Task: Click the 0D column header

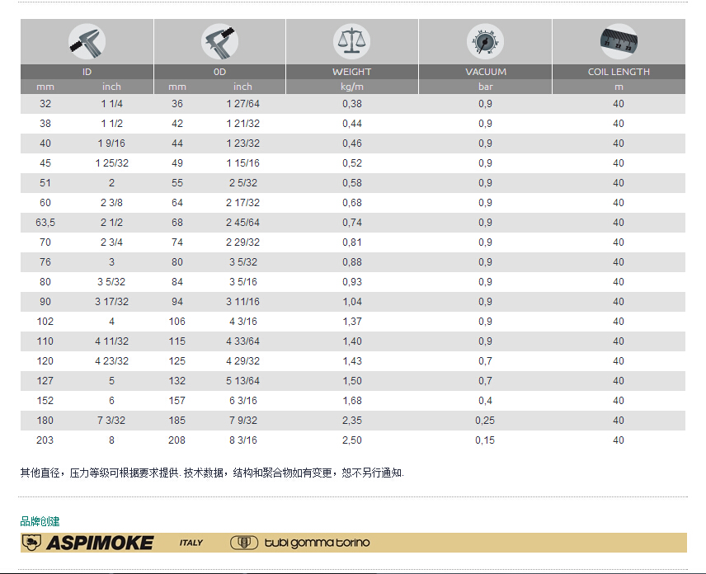Action: 219,72
